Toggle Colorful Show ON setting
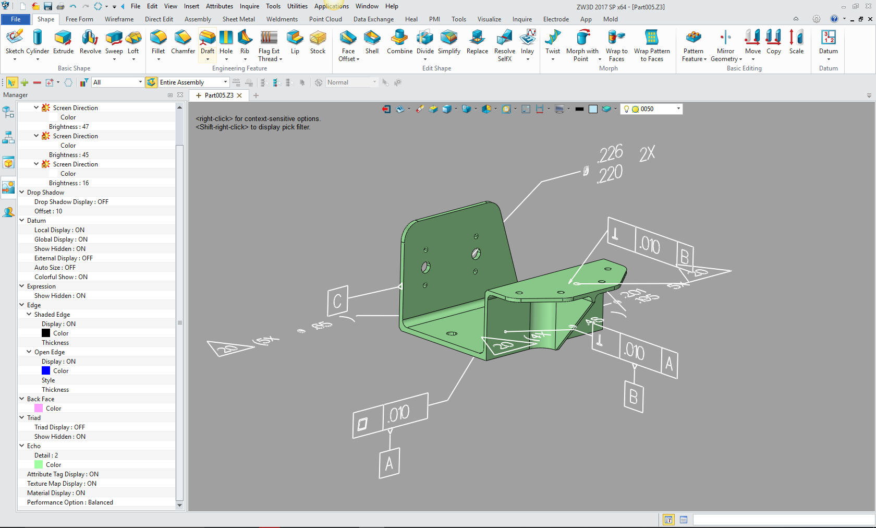876x528 pixels. point(61,277)
